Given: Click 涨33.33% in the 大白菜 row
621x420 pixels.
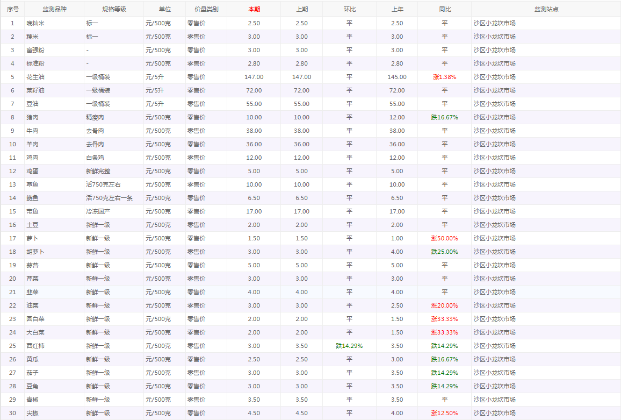Looking at the screenshot, I should coord(445,333).
